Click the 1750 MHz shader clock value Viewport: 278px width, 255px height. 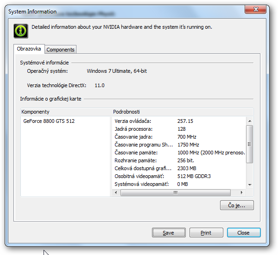[188, 145]
